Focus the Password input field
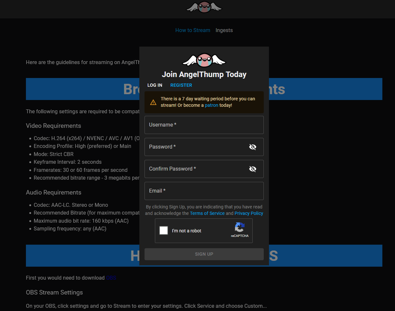The width and height of the screenshot is (395, 311). (204, 147)
